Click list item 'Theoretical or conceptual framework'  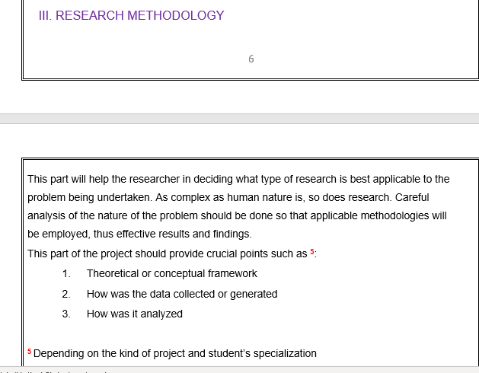point(172,273)
